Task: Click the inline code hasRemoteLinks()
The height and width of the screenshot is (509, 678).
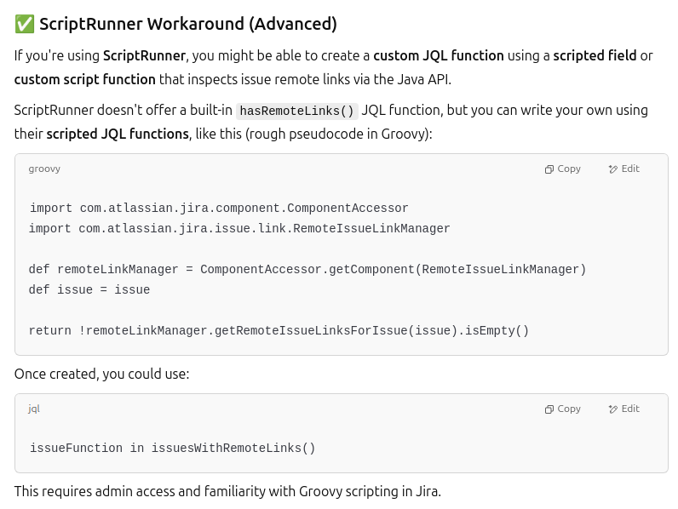Action: click(296, 111)
